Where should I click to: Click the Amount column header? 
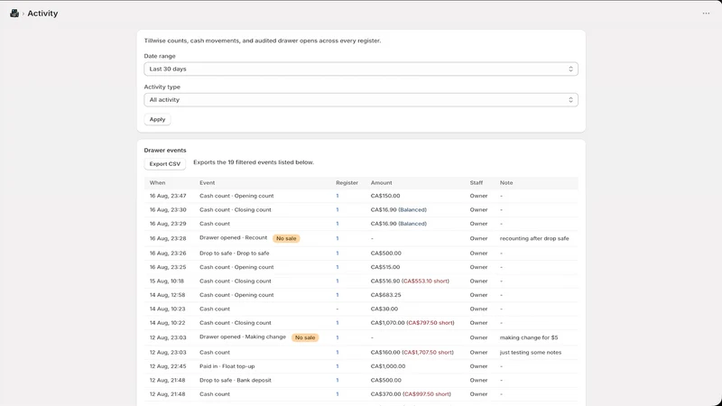point(381,183)
